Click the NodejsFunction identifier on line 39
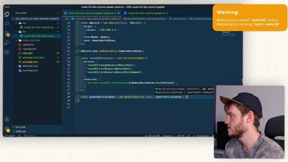 (x=134, y=97)
